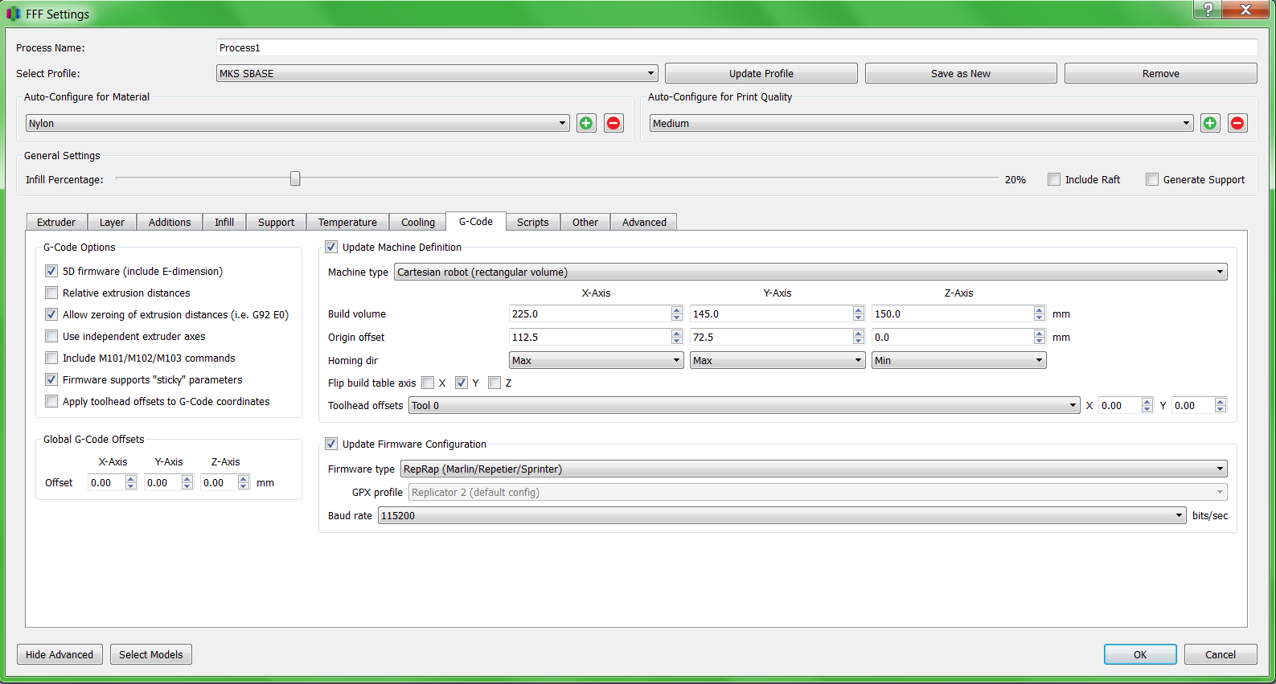
Task: Toggle Firmware supports sticky parameters
Action: tap(51, 379)
